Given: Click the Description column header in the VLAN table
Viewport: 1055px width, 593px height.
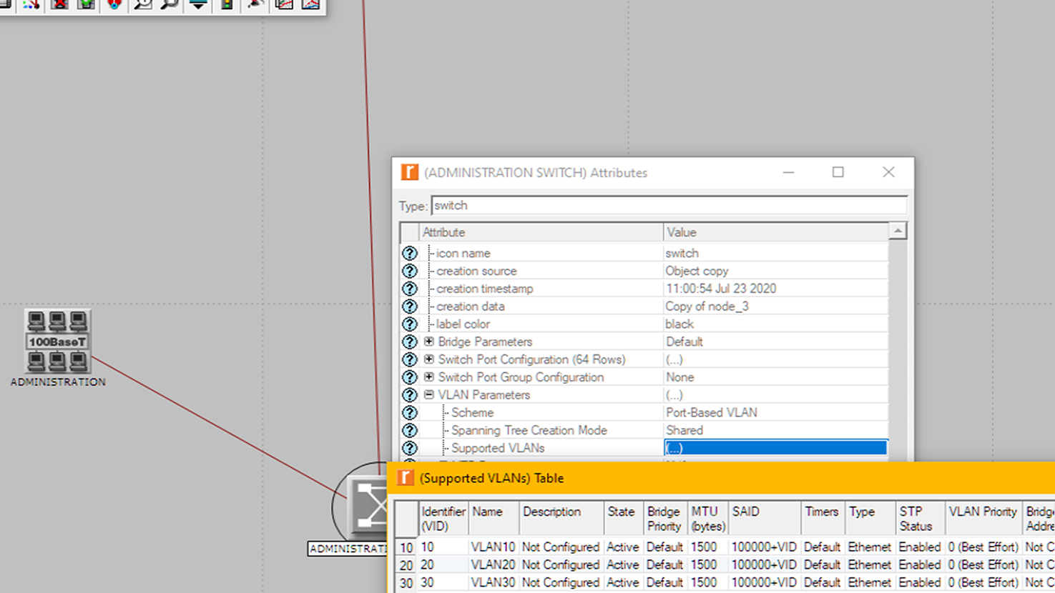Looking at the screenshot, I should tap(561, 519).
